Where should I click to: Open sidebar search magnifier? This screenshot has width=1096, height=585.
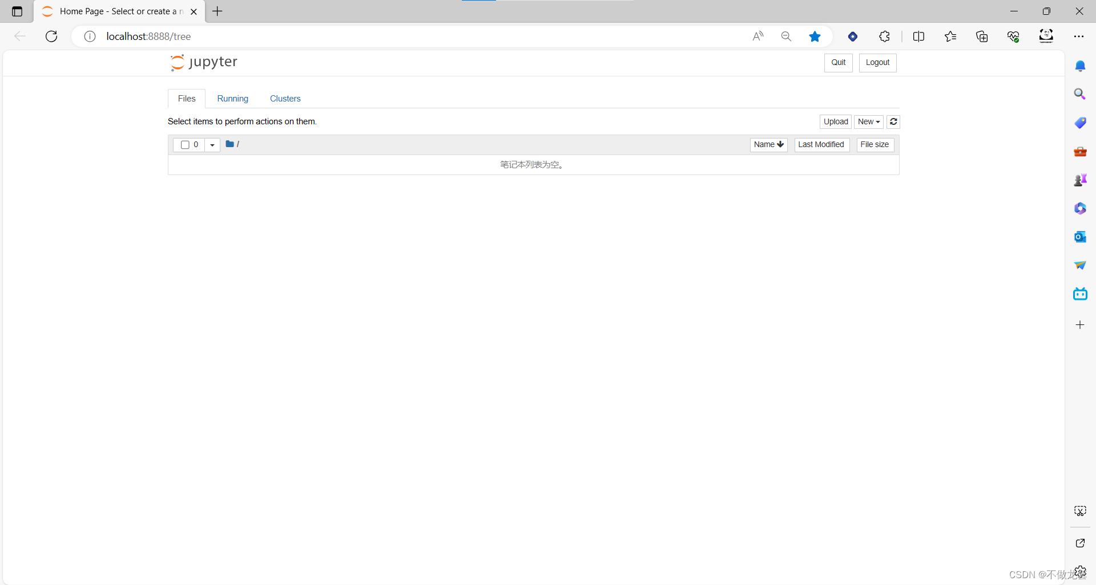coord(1080,94)
